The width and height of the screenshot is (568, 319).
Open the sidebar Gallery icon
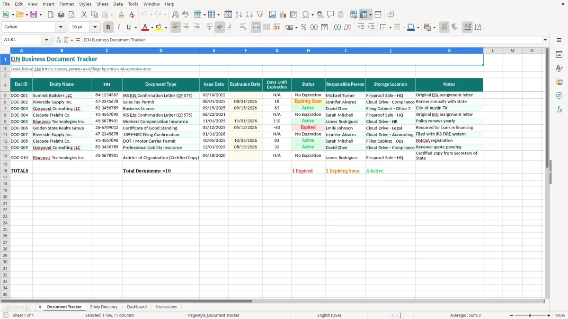559,82
